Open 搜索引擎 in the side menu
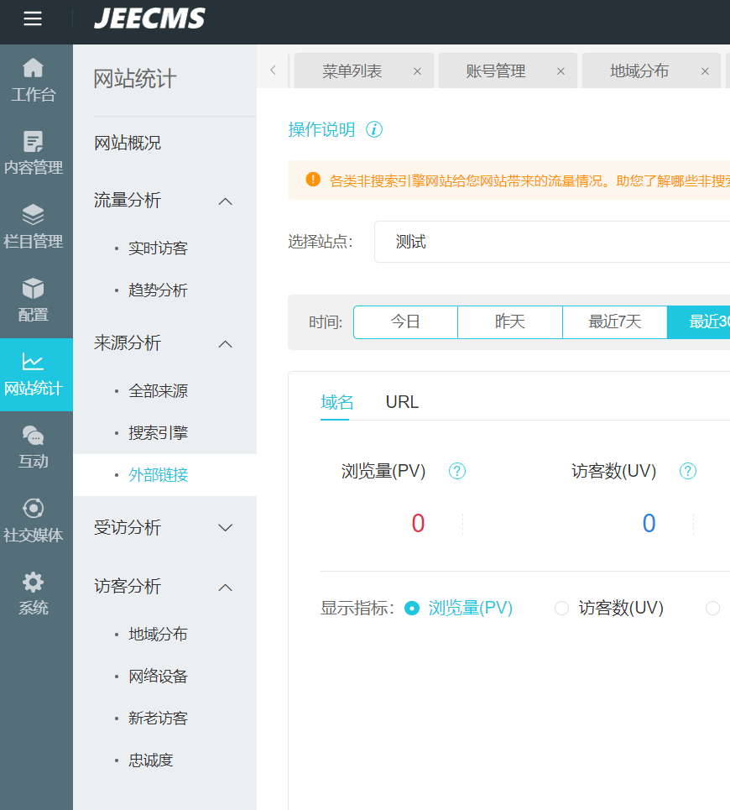This screenshot has height=810, width=730. pyautogui.click(x=158, y=433)
